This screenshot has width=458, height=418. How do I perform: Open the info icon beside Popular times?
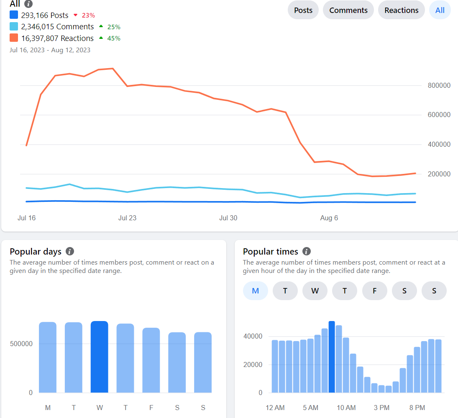click(x=307, y=251)
